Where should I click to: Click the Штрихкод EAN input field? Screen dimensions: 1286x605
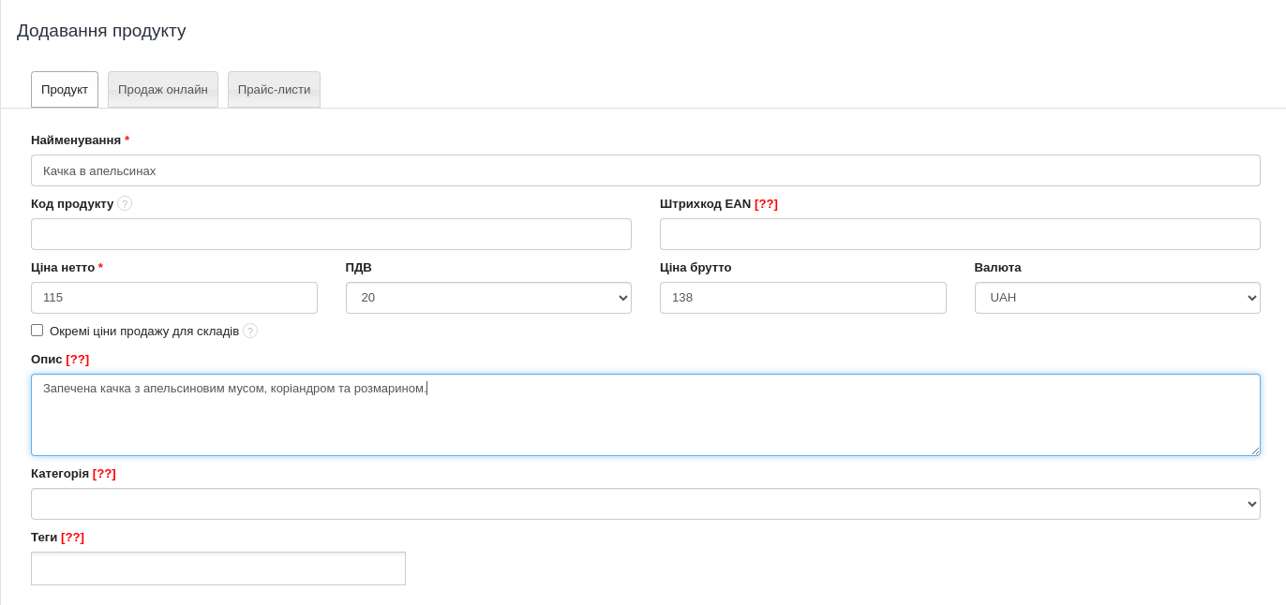click(960, 234)
